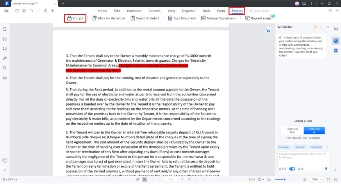Select the Protect tab
The height and width of the screenshot is (184, 341).
click(237, 11)
